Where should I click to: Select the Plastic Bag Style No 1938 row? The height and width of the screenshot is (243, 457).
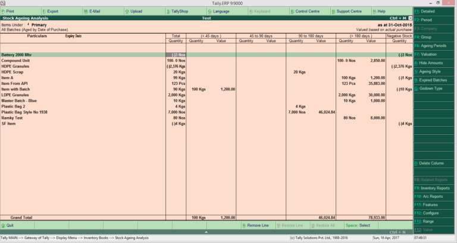(x=33, y=112)
